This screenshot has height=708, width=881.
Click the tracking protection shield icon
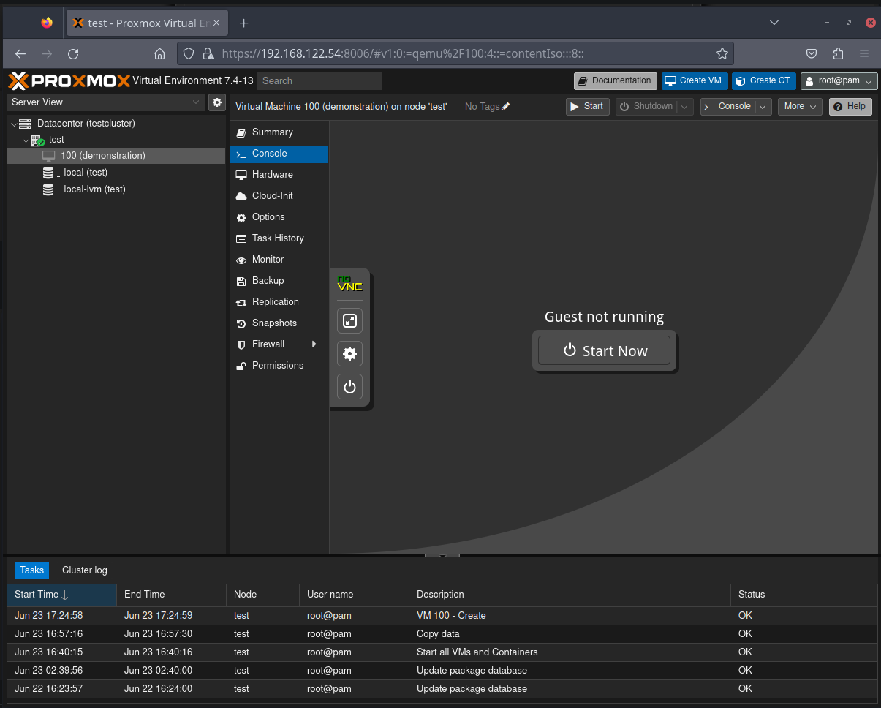pos(189,53)
